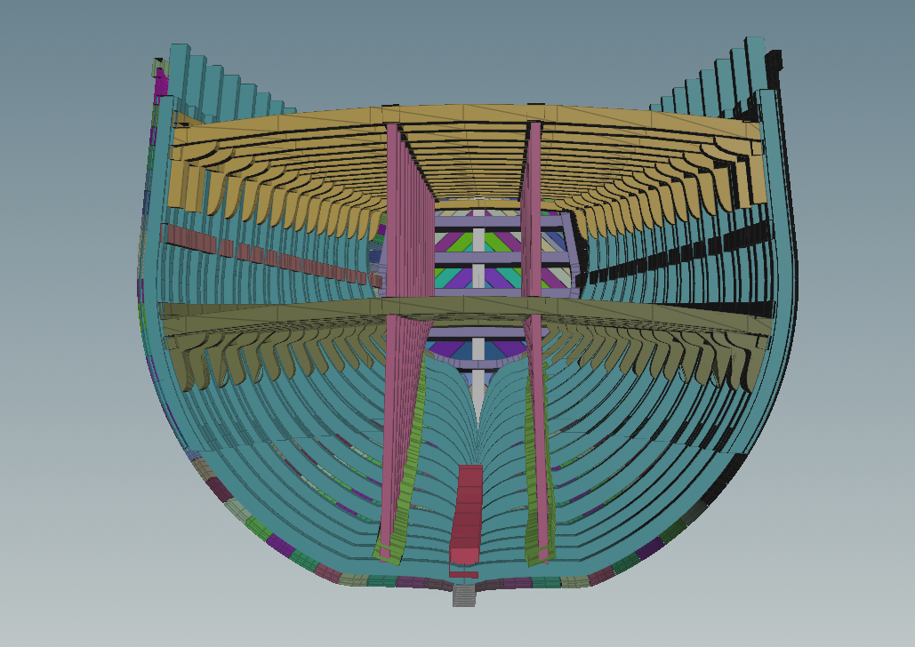The image size is (915, 647).
Task: Select the black stringer on the right hull side
Action: [x=677, y=254]
